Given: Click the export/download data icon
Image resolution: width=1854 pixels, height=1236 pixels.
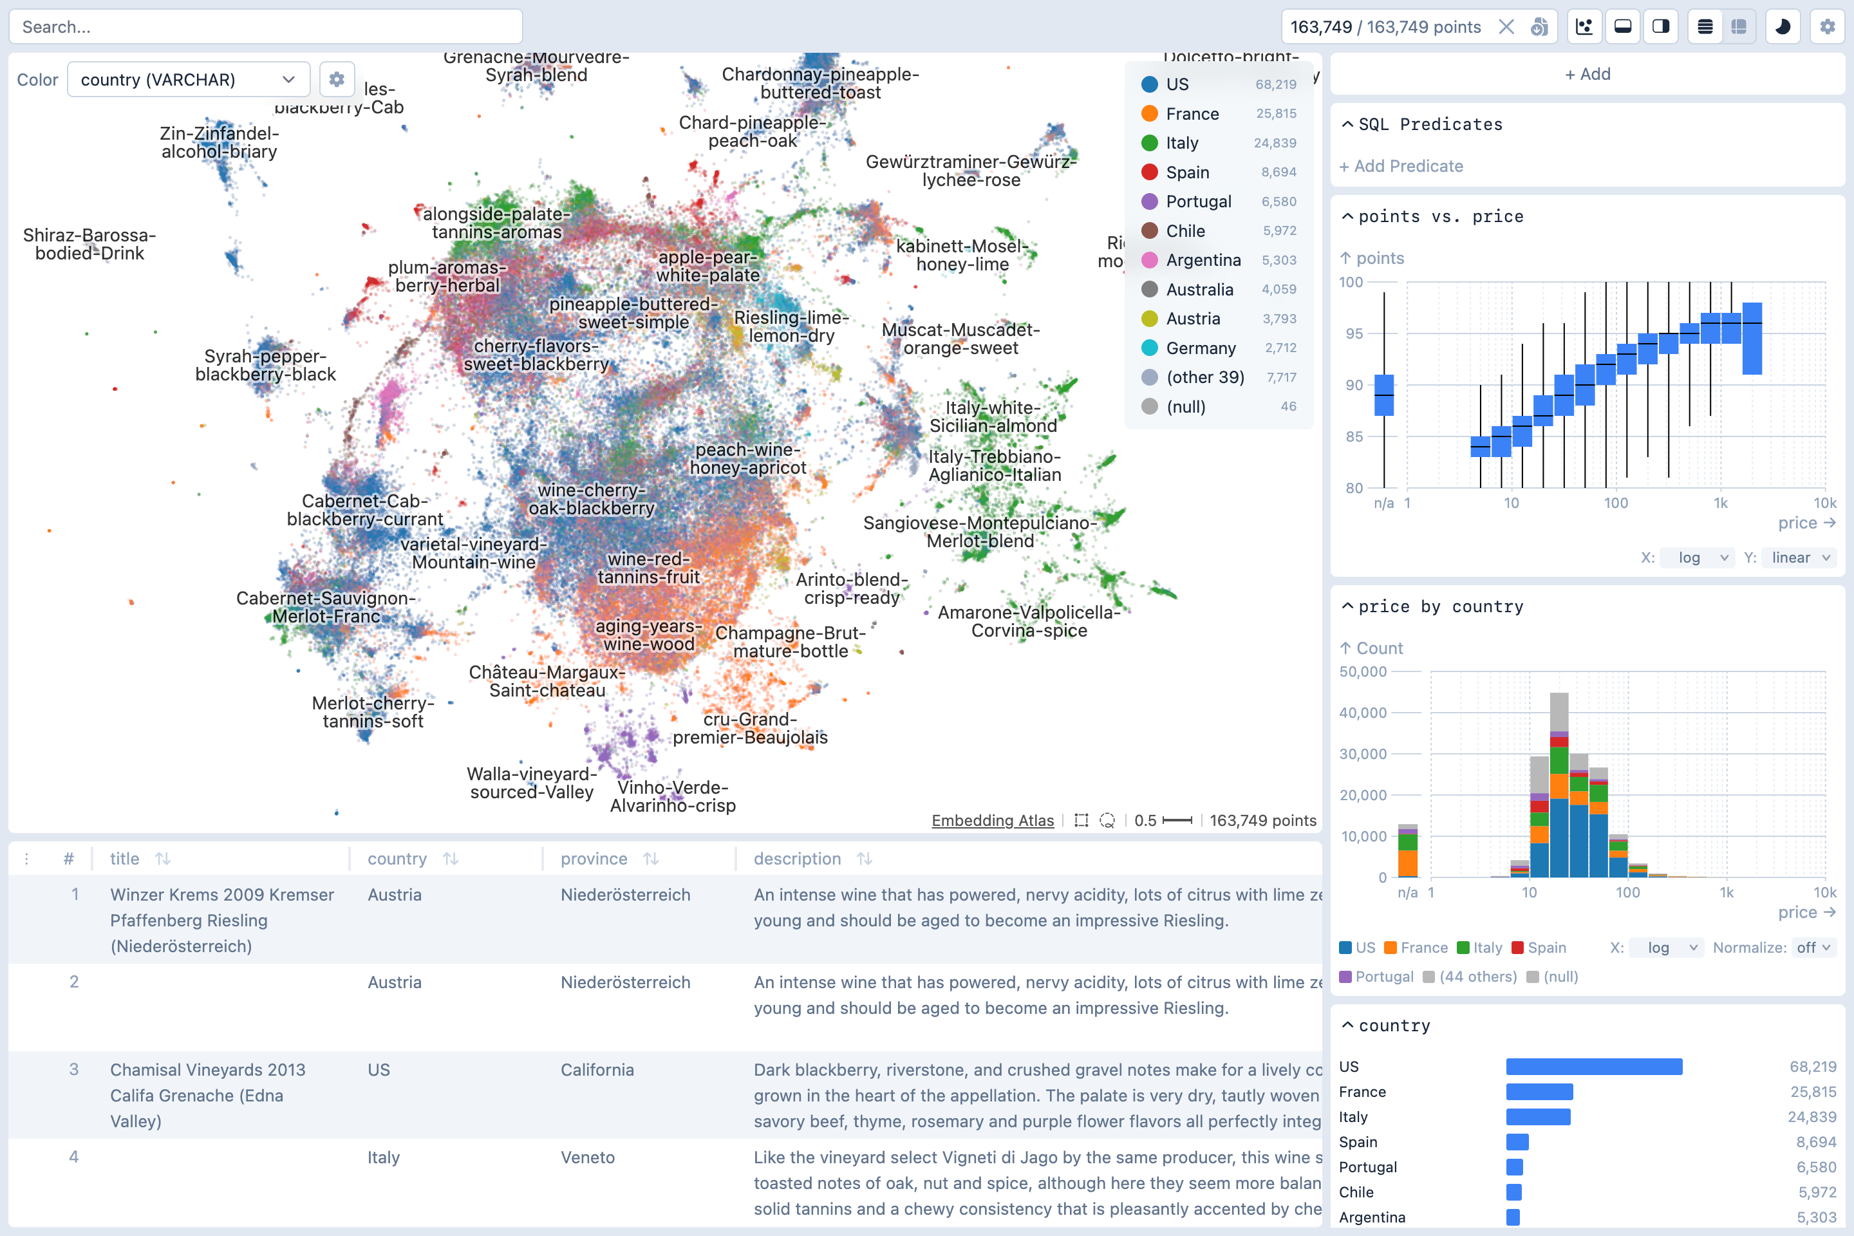Looking at the screenshot, I should [1540, 26].
